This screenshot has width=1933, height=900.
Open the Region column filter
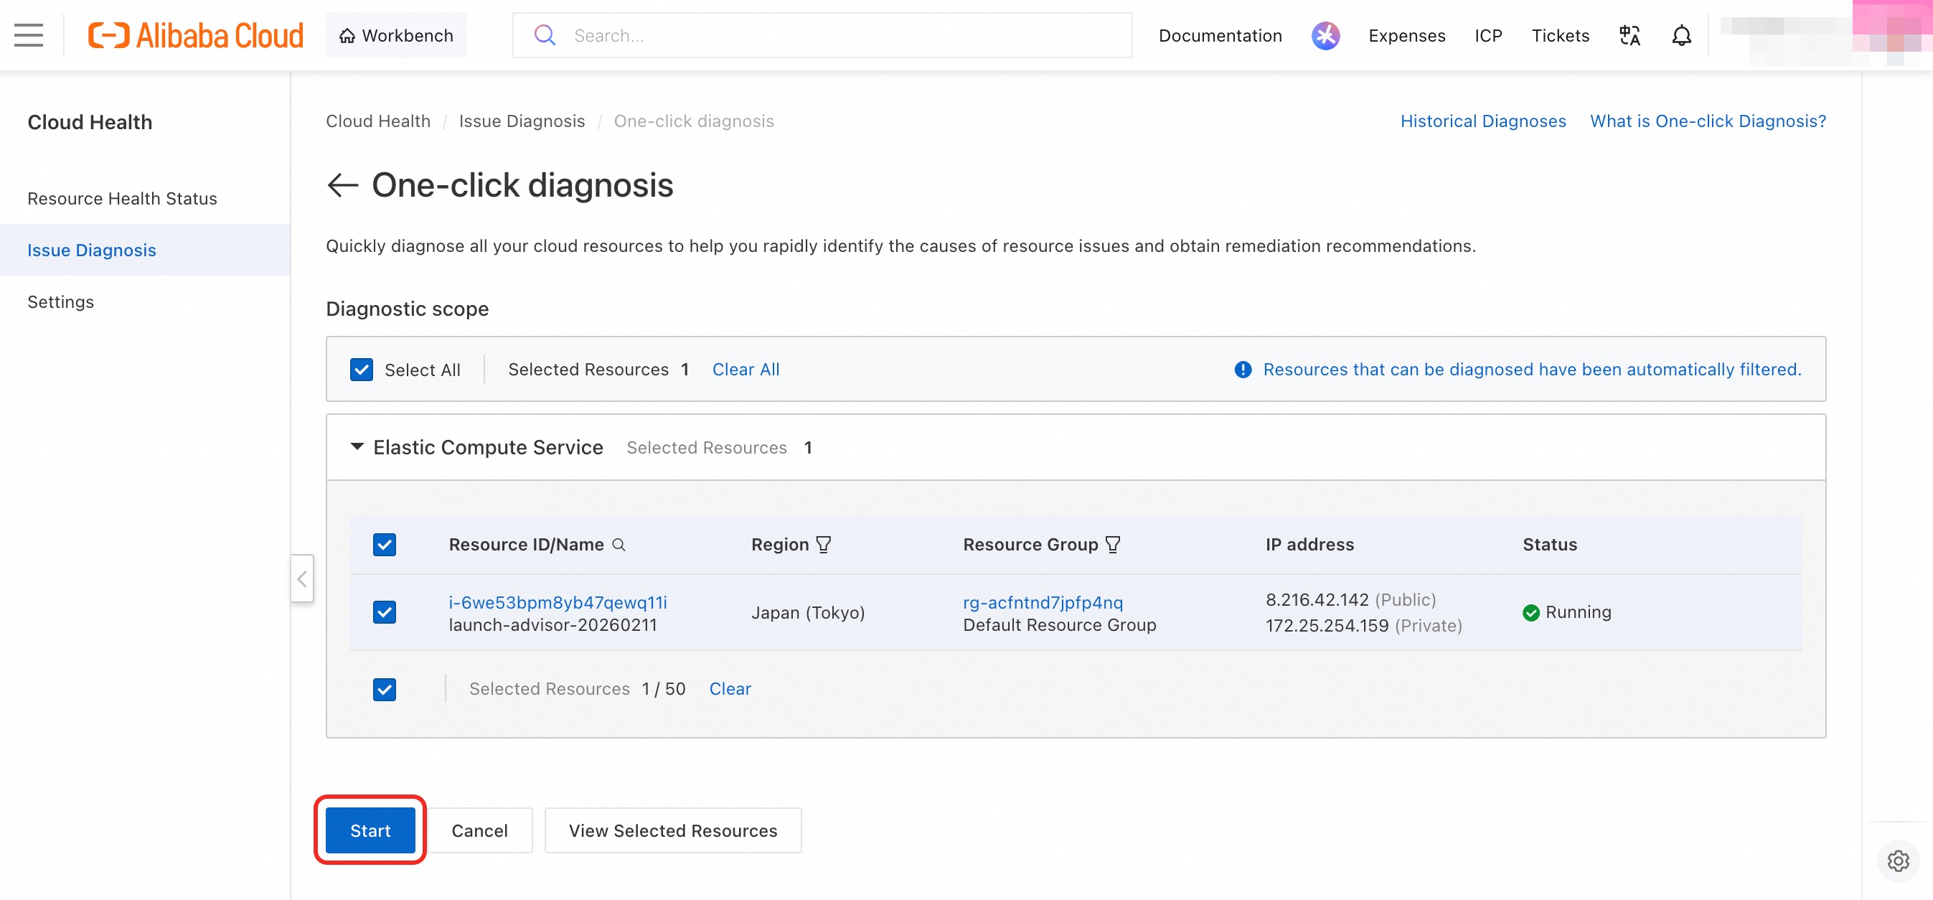824,544
